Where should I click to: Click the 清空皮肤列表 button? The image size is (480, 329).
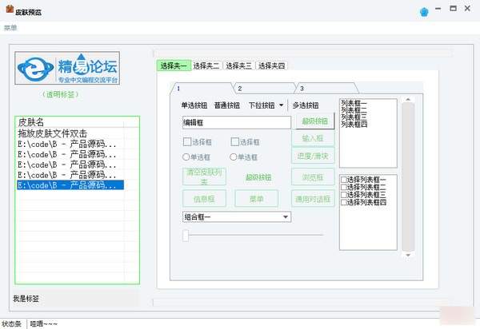pos(204,177)
